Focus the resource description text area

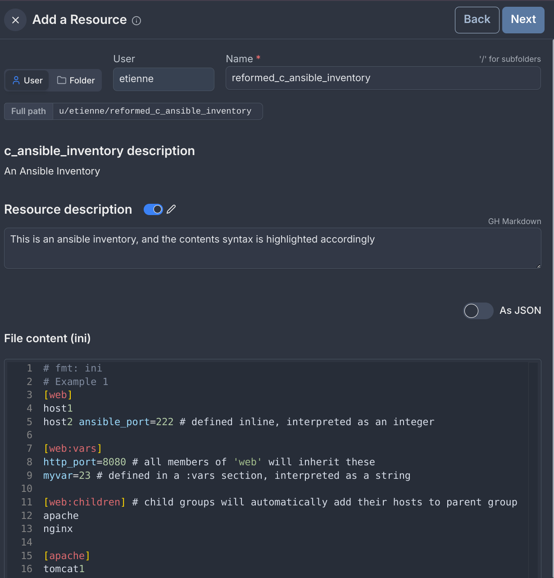272,248
